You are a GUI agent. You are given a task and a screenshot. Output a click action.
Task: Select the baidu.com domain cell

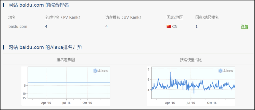(18, 26)
